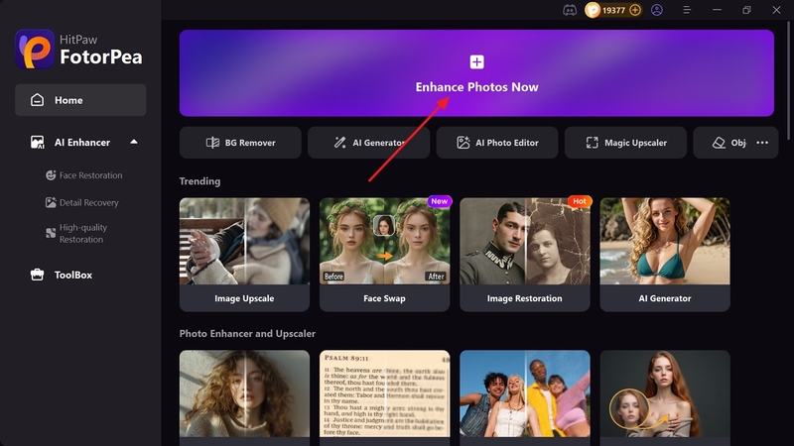Click the Enhance Photos Now text

[x=476, y=87]
